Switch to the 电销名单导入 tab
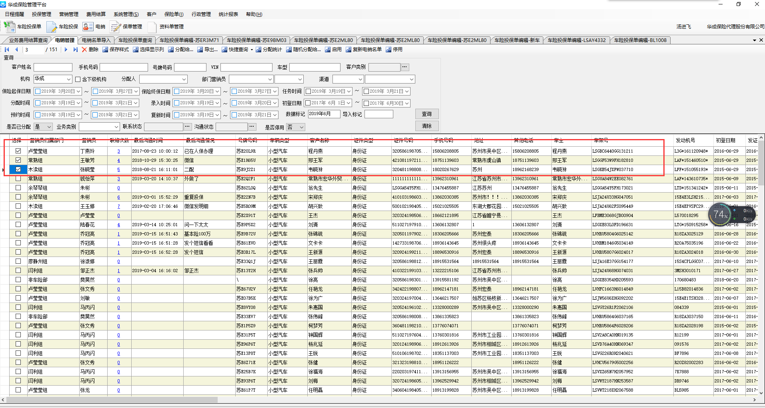 [96, 40]
